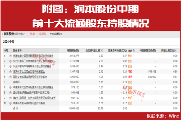The height and width of the screenshot is (121, 181).
Task: Click ratio change value 0.88
Action: click(x=175, y=72)
